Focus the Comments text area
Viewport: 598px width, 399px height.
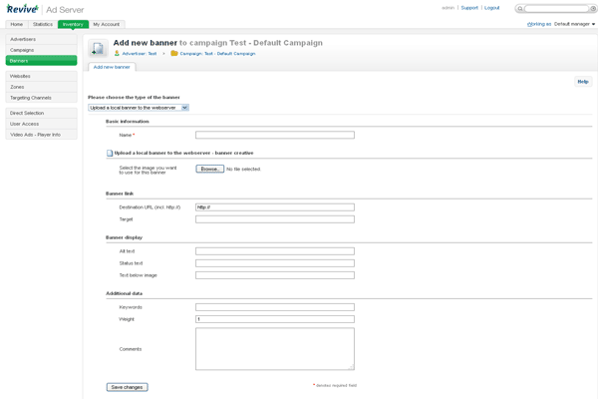pos(274,349)
